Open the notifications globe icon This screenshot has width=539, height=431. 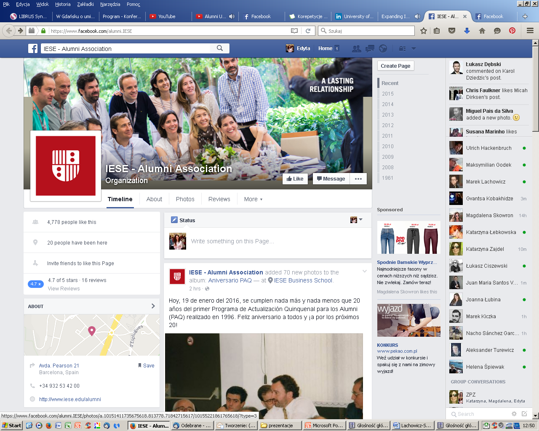click(x=383, y=48)
